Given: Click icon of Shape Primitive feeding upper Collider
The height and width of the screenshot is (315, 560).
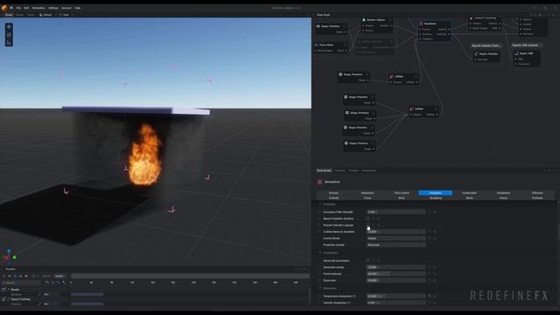Looking at the screenshot, I should coord(340,74).
